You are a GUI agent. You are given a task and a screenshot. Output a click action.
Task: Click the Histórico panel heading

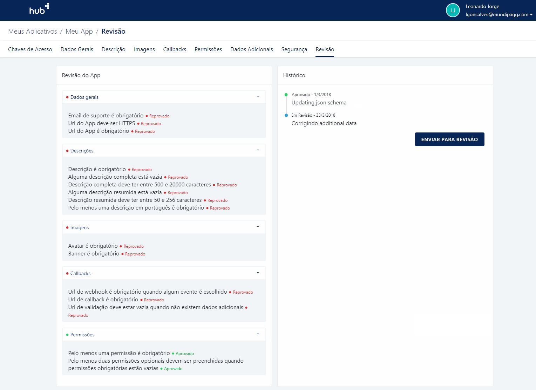[294, 75]
